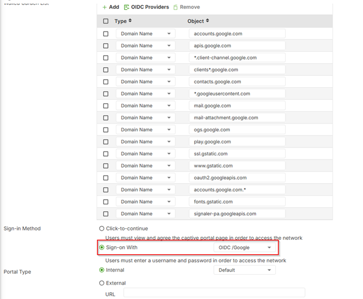Select the fonts.gstatic.com row checkbox
The width and height of the screenshot is (363, 299).
(106, 202)
